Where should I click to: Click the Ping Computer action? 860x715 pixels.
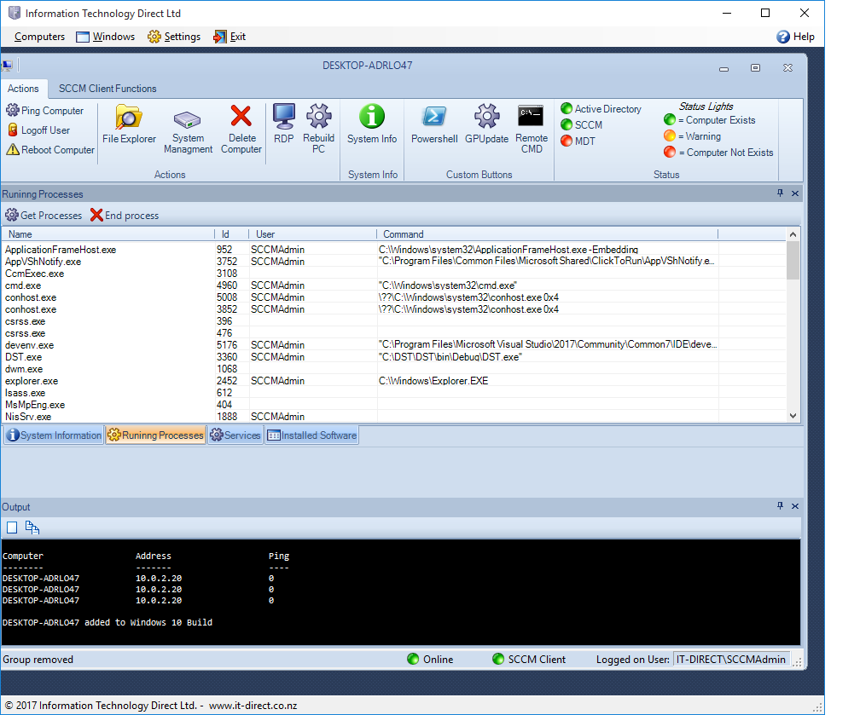coord(45,111)
